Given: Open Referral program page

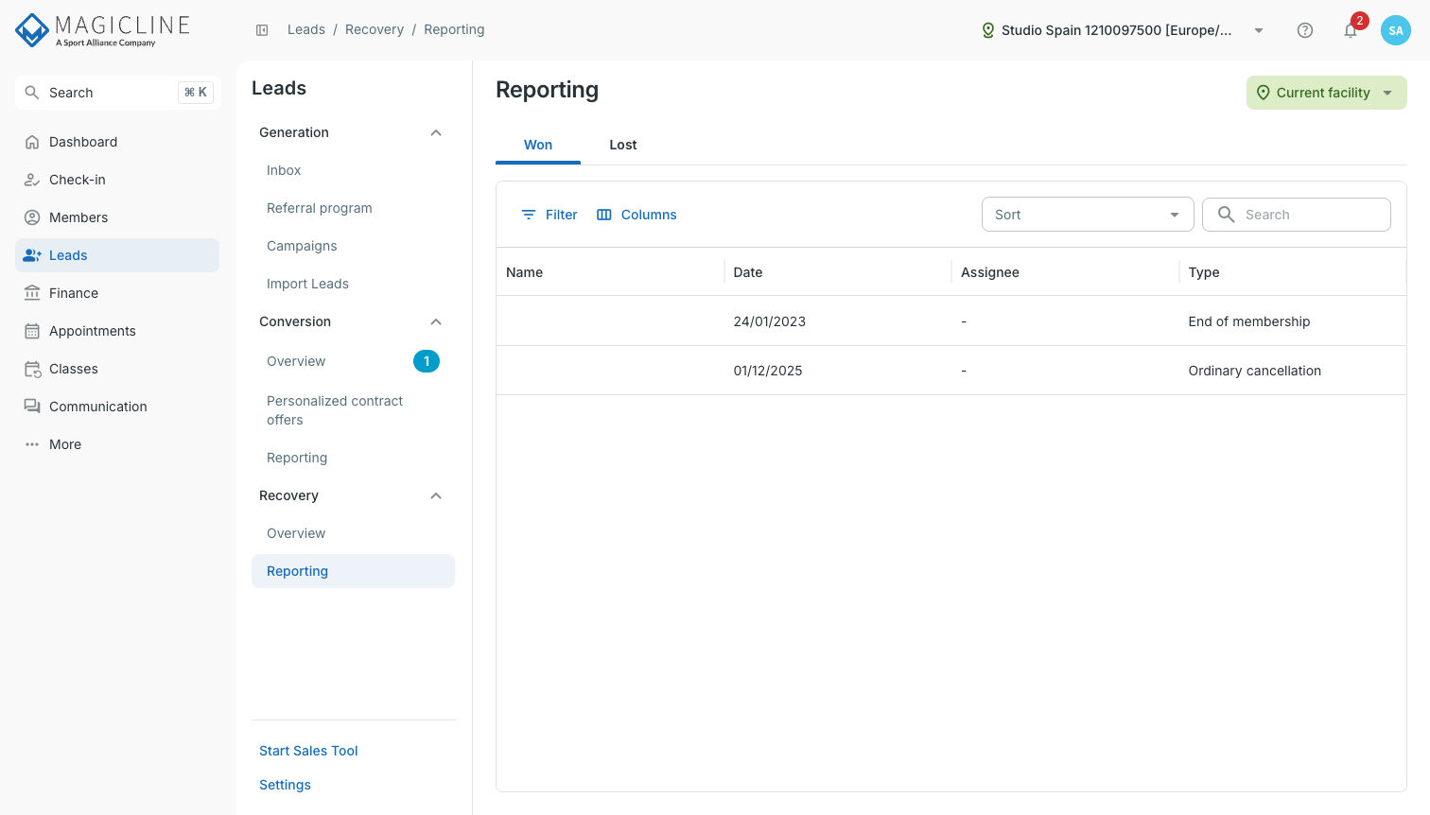Looking at the screenshot, I should tap(320, 208).
